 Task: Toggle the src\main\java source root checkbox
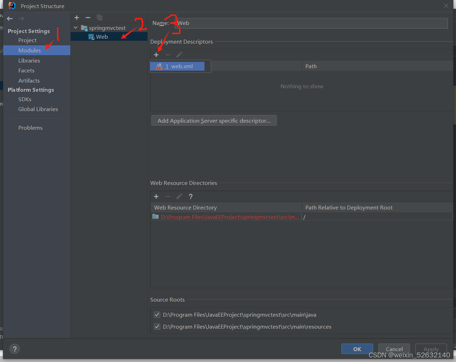click(x=157, y=315)
